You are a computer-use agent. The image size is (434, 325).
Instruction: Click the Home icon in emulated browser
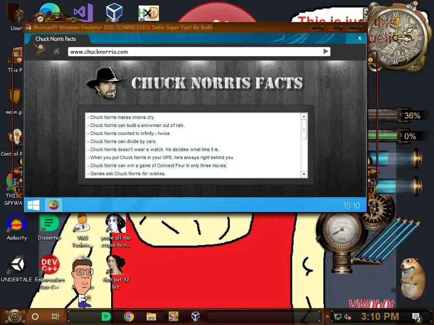[x=56, y=51]
